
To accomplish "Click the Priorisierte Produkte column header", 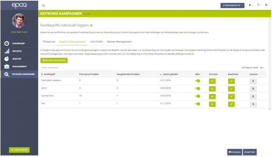I will tap(89, 74).
